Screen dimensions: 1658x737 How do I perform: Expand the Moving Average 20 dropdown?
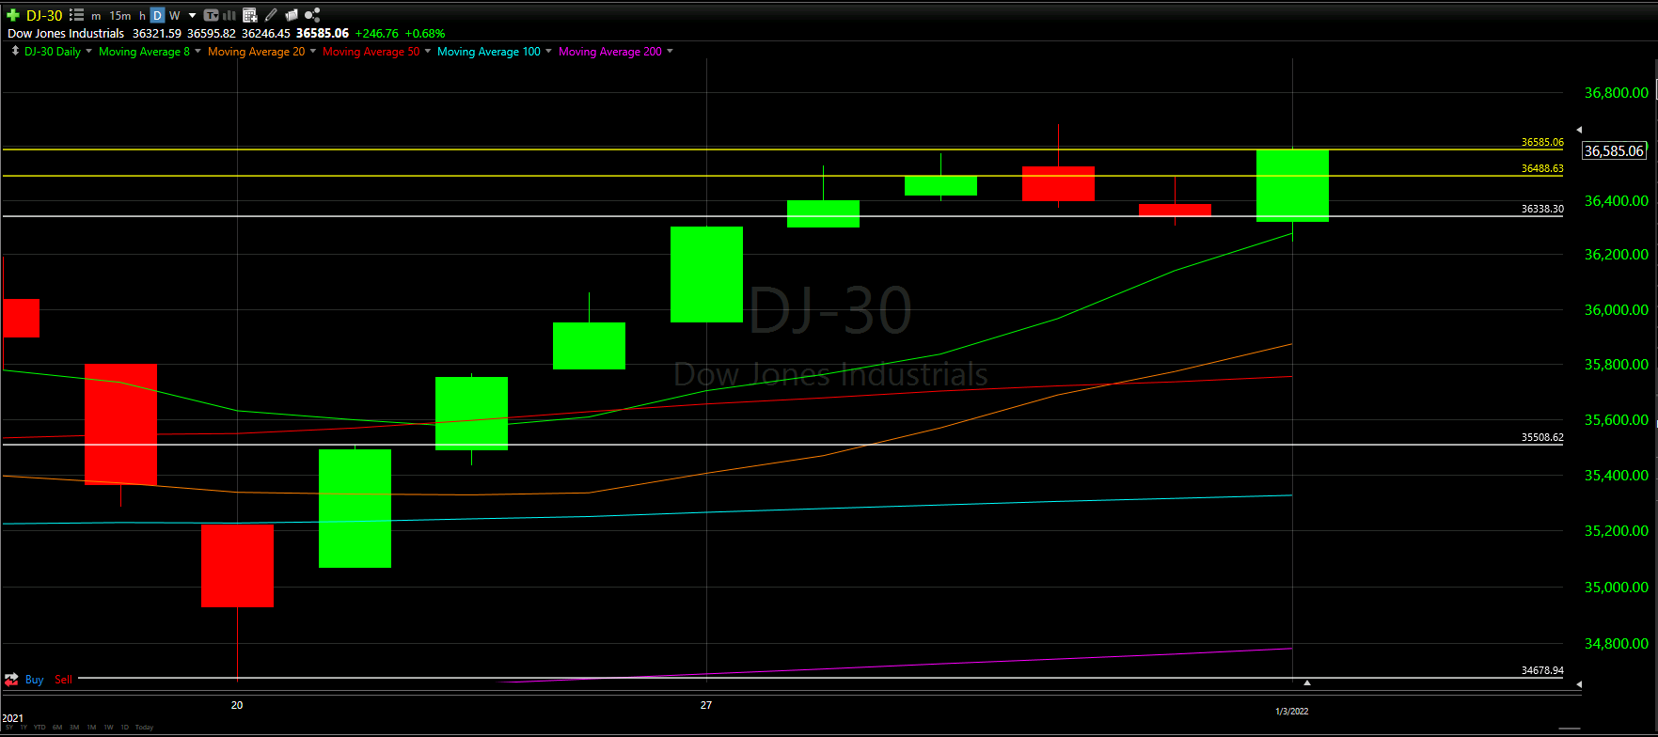(313, 51)
